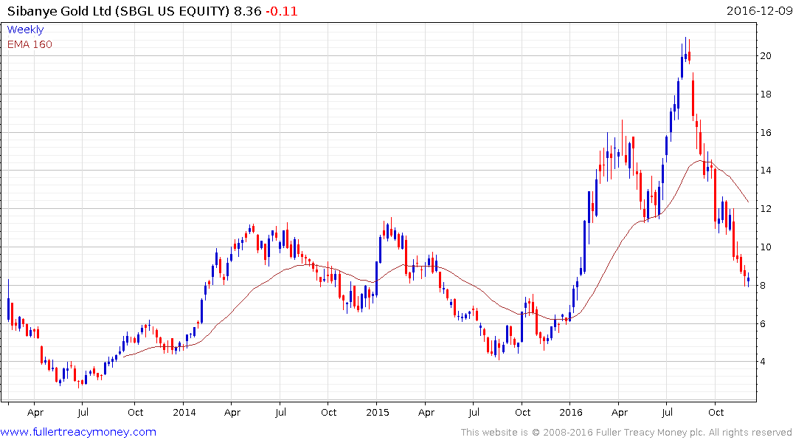Image resolution: width=793 pixels, height=443 pixels.
Task: Click the 2016 year axis label
Action: pyautogui.click(x=570, y=412)
